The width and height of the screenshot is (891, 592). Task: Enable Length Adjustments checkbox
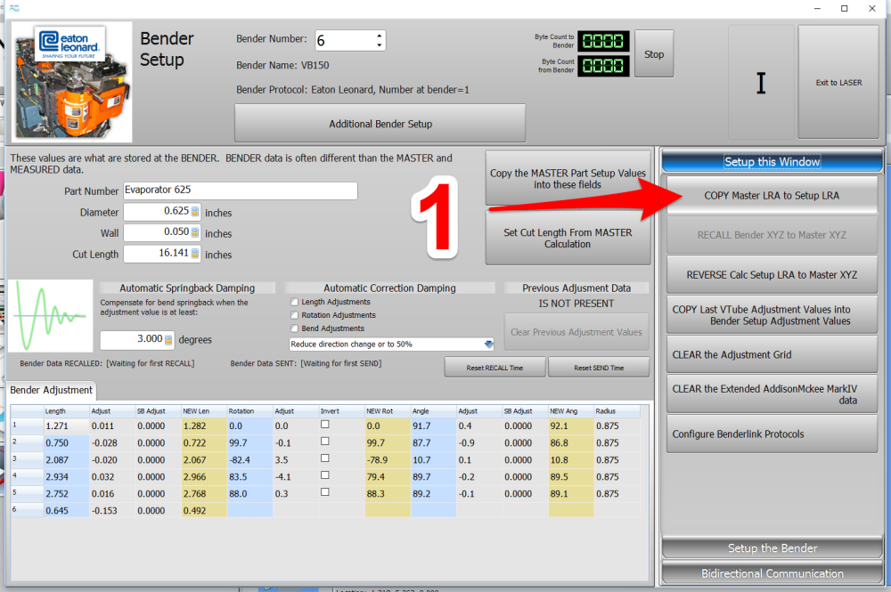[295, 303]
